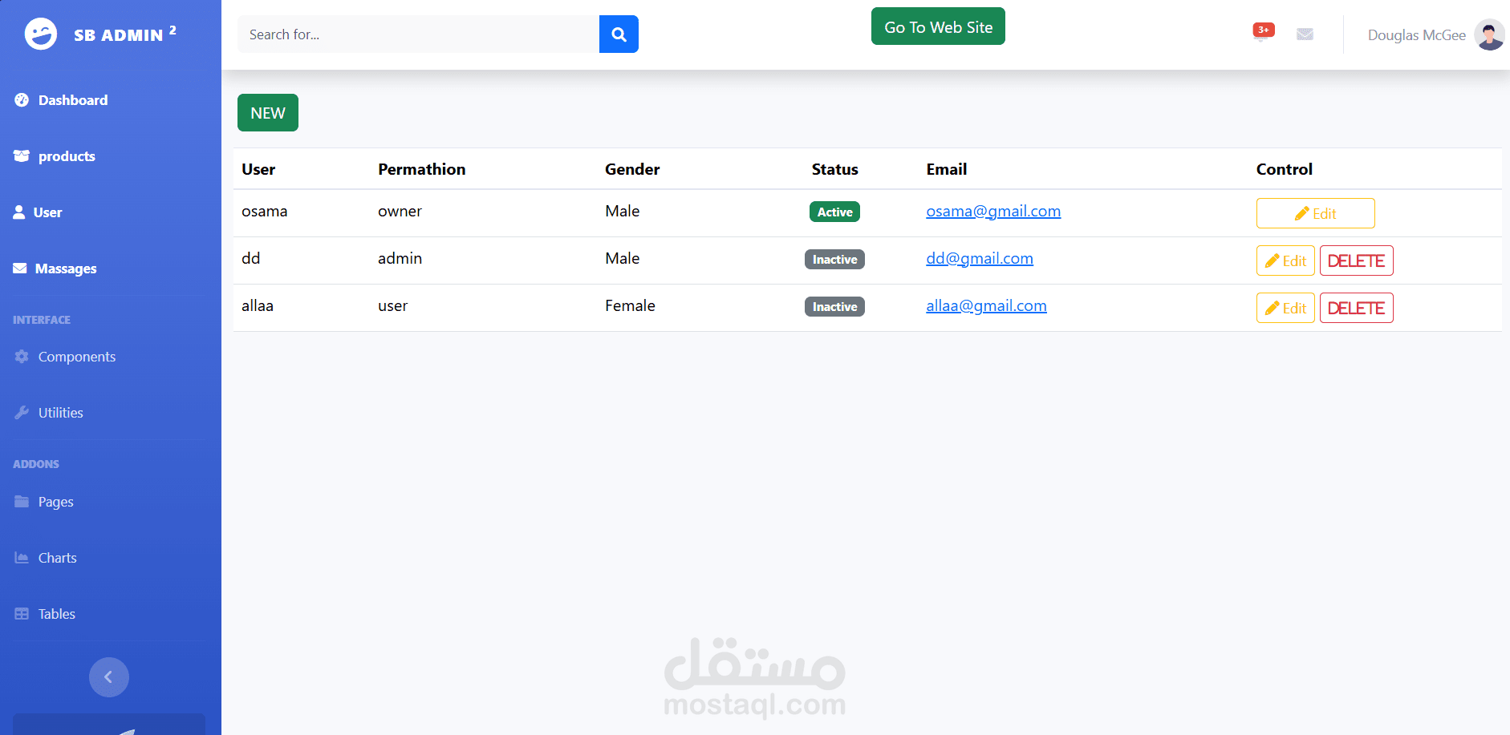Click the SB Admin smiley logo icon
This screenshot has height=735, width=1510.
click(41, 34)
